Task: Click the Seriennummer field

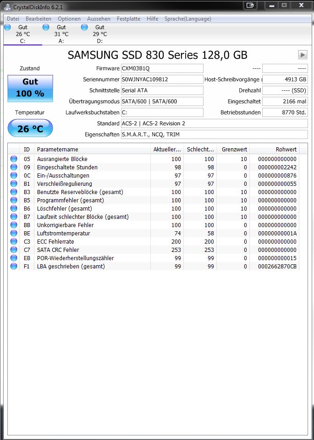Action: coord(162,79)
